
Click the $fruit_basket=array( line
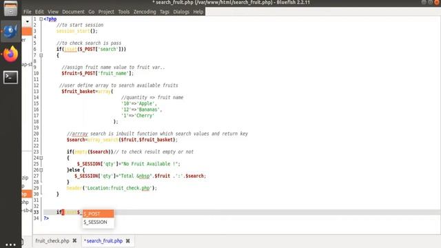pos(88,92)
